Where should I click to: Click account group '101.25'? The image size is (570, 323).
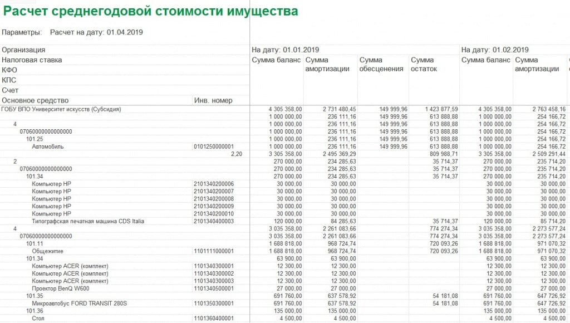(35, 139)
